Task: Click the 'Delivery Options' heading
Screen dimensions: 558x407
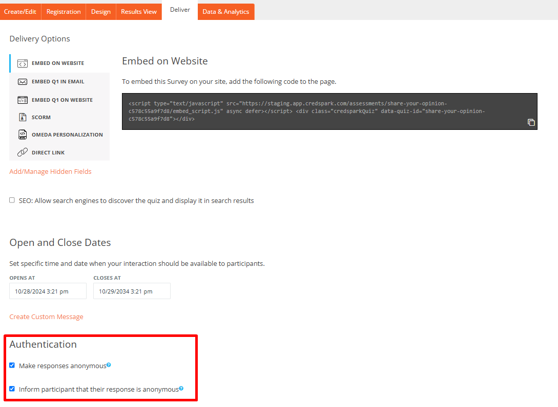Action: pyautogui.click(x=40, y=39)
